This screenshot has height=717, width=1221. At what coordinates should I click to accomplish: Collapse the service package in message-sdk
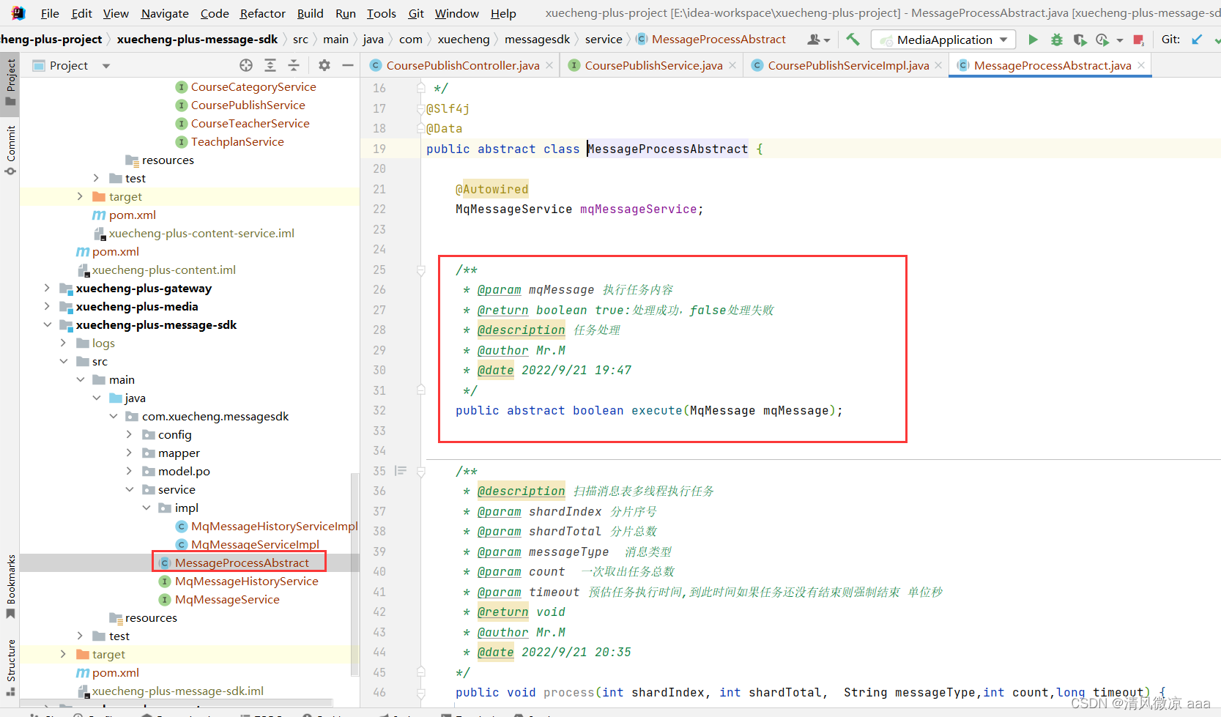(x=129, y=489)
